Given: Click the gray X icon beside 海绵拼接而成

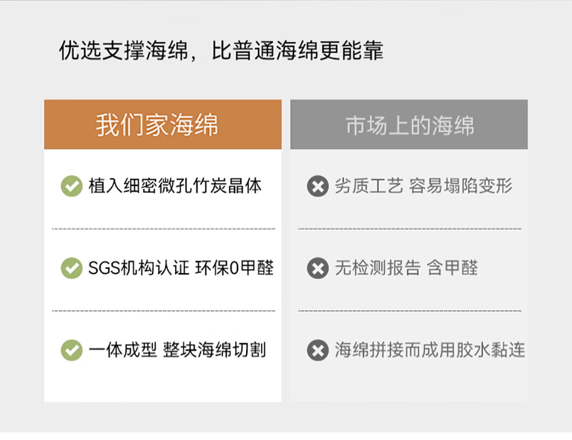Looking at the screenshot, I should coord(318,350).
